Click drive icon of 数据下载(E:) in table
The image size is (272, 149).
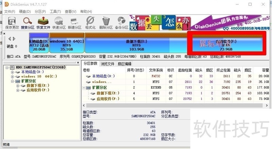click(x=93, y=93)
